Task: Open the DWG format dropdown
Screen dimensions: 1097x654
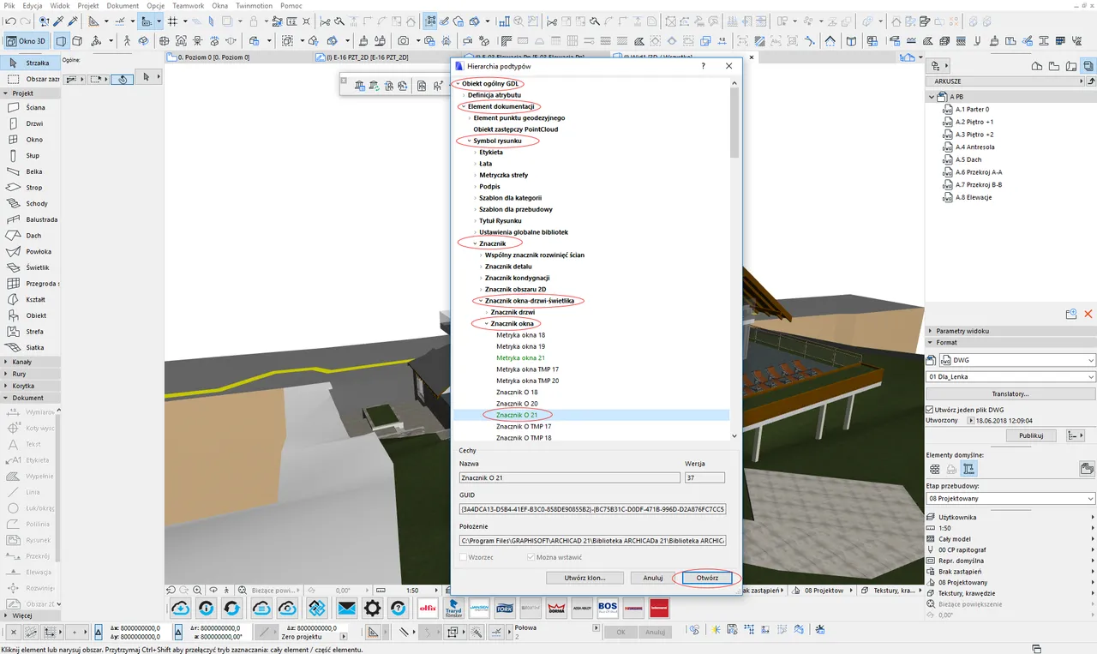Action: coord(1018,360)
